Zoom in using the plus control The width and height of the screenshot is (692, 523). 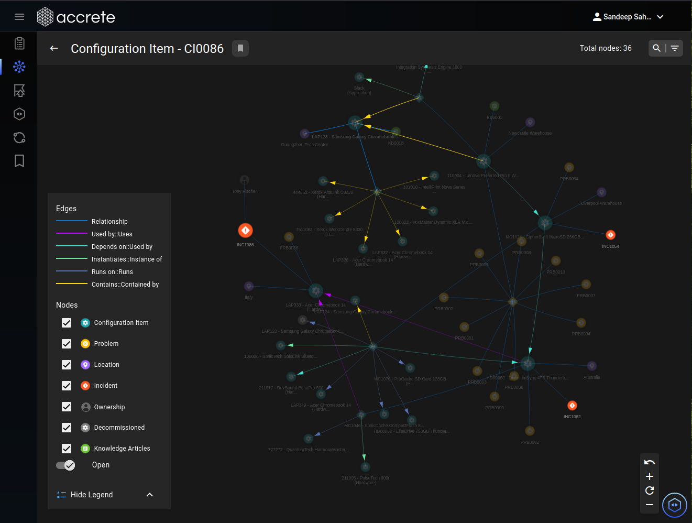tap(649, 476)
